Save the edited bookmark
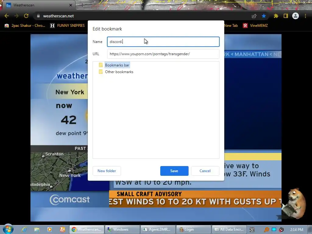 tap(174, 171)
